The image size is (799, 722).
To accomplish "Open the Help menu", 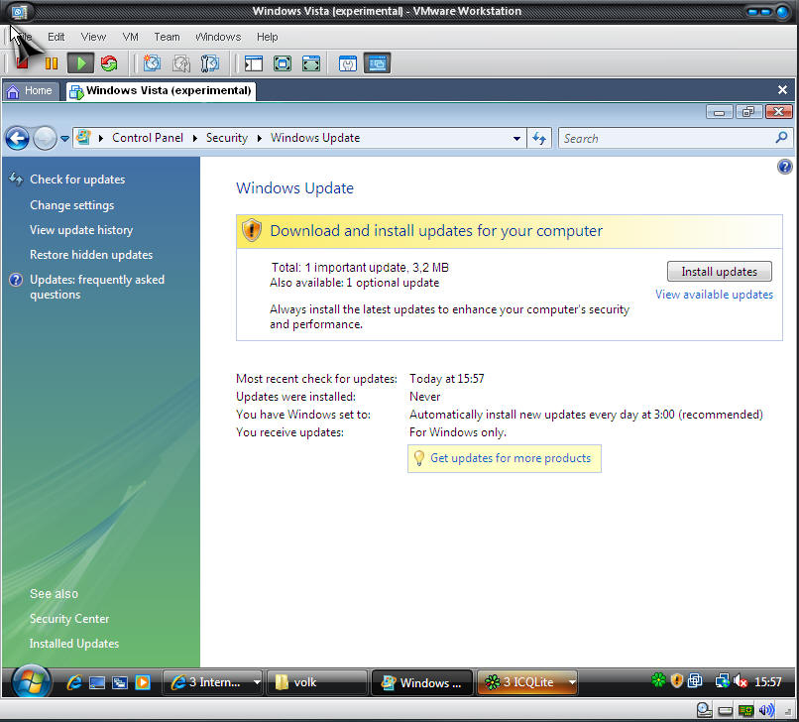I will (x=267, y=37).
